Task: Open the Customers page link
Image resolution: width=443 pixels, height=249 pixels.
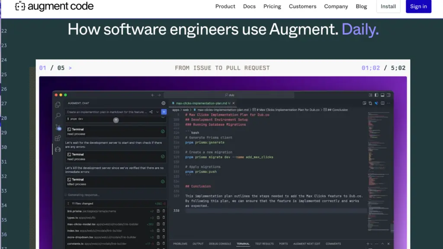Action: tap(302, 6)
